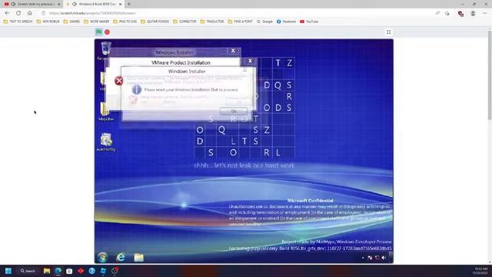Close the rear Windows Installer window

233,51
